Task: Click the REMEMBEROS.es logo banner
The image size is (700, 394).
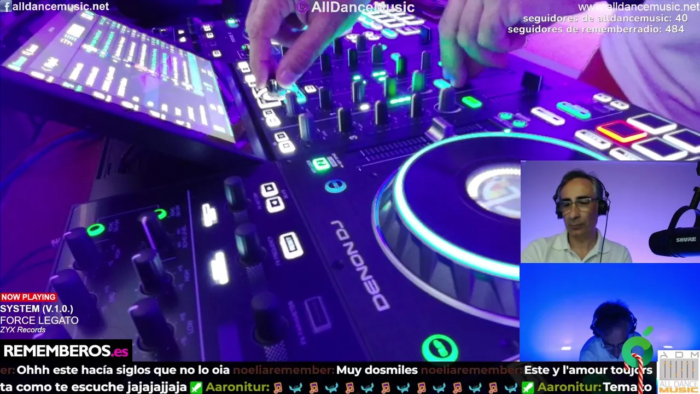Action: tap(66, 351)
